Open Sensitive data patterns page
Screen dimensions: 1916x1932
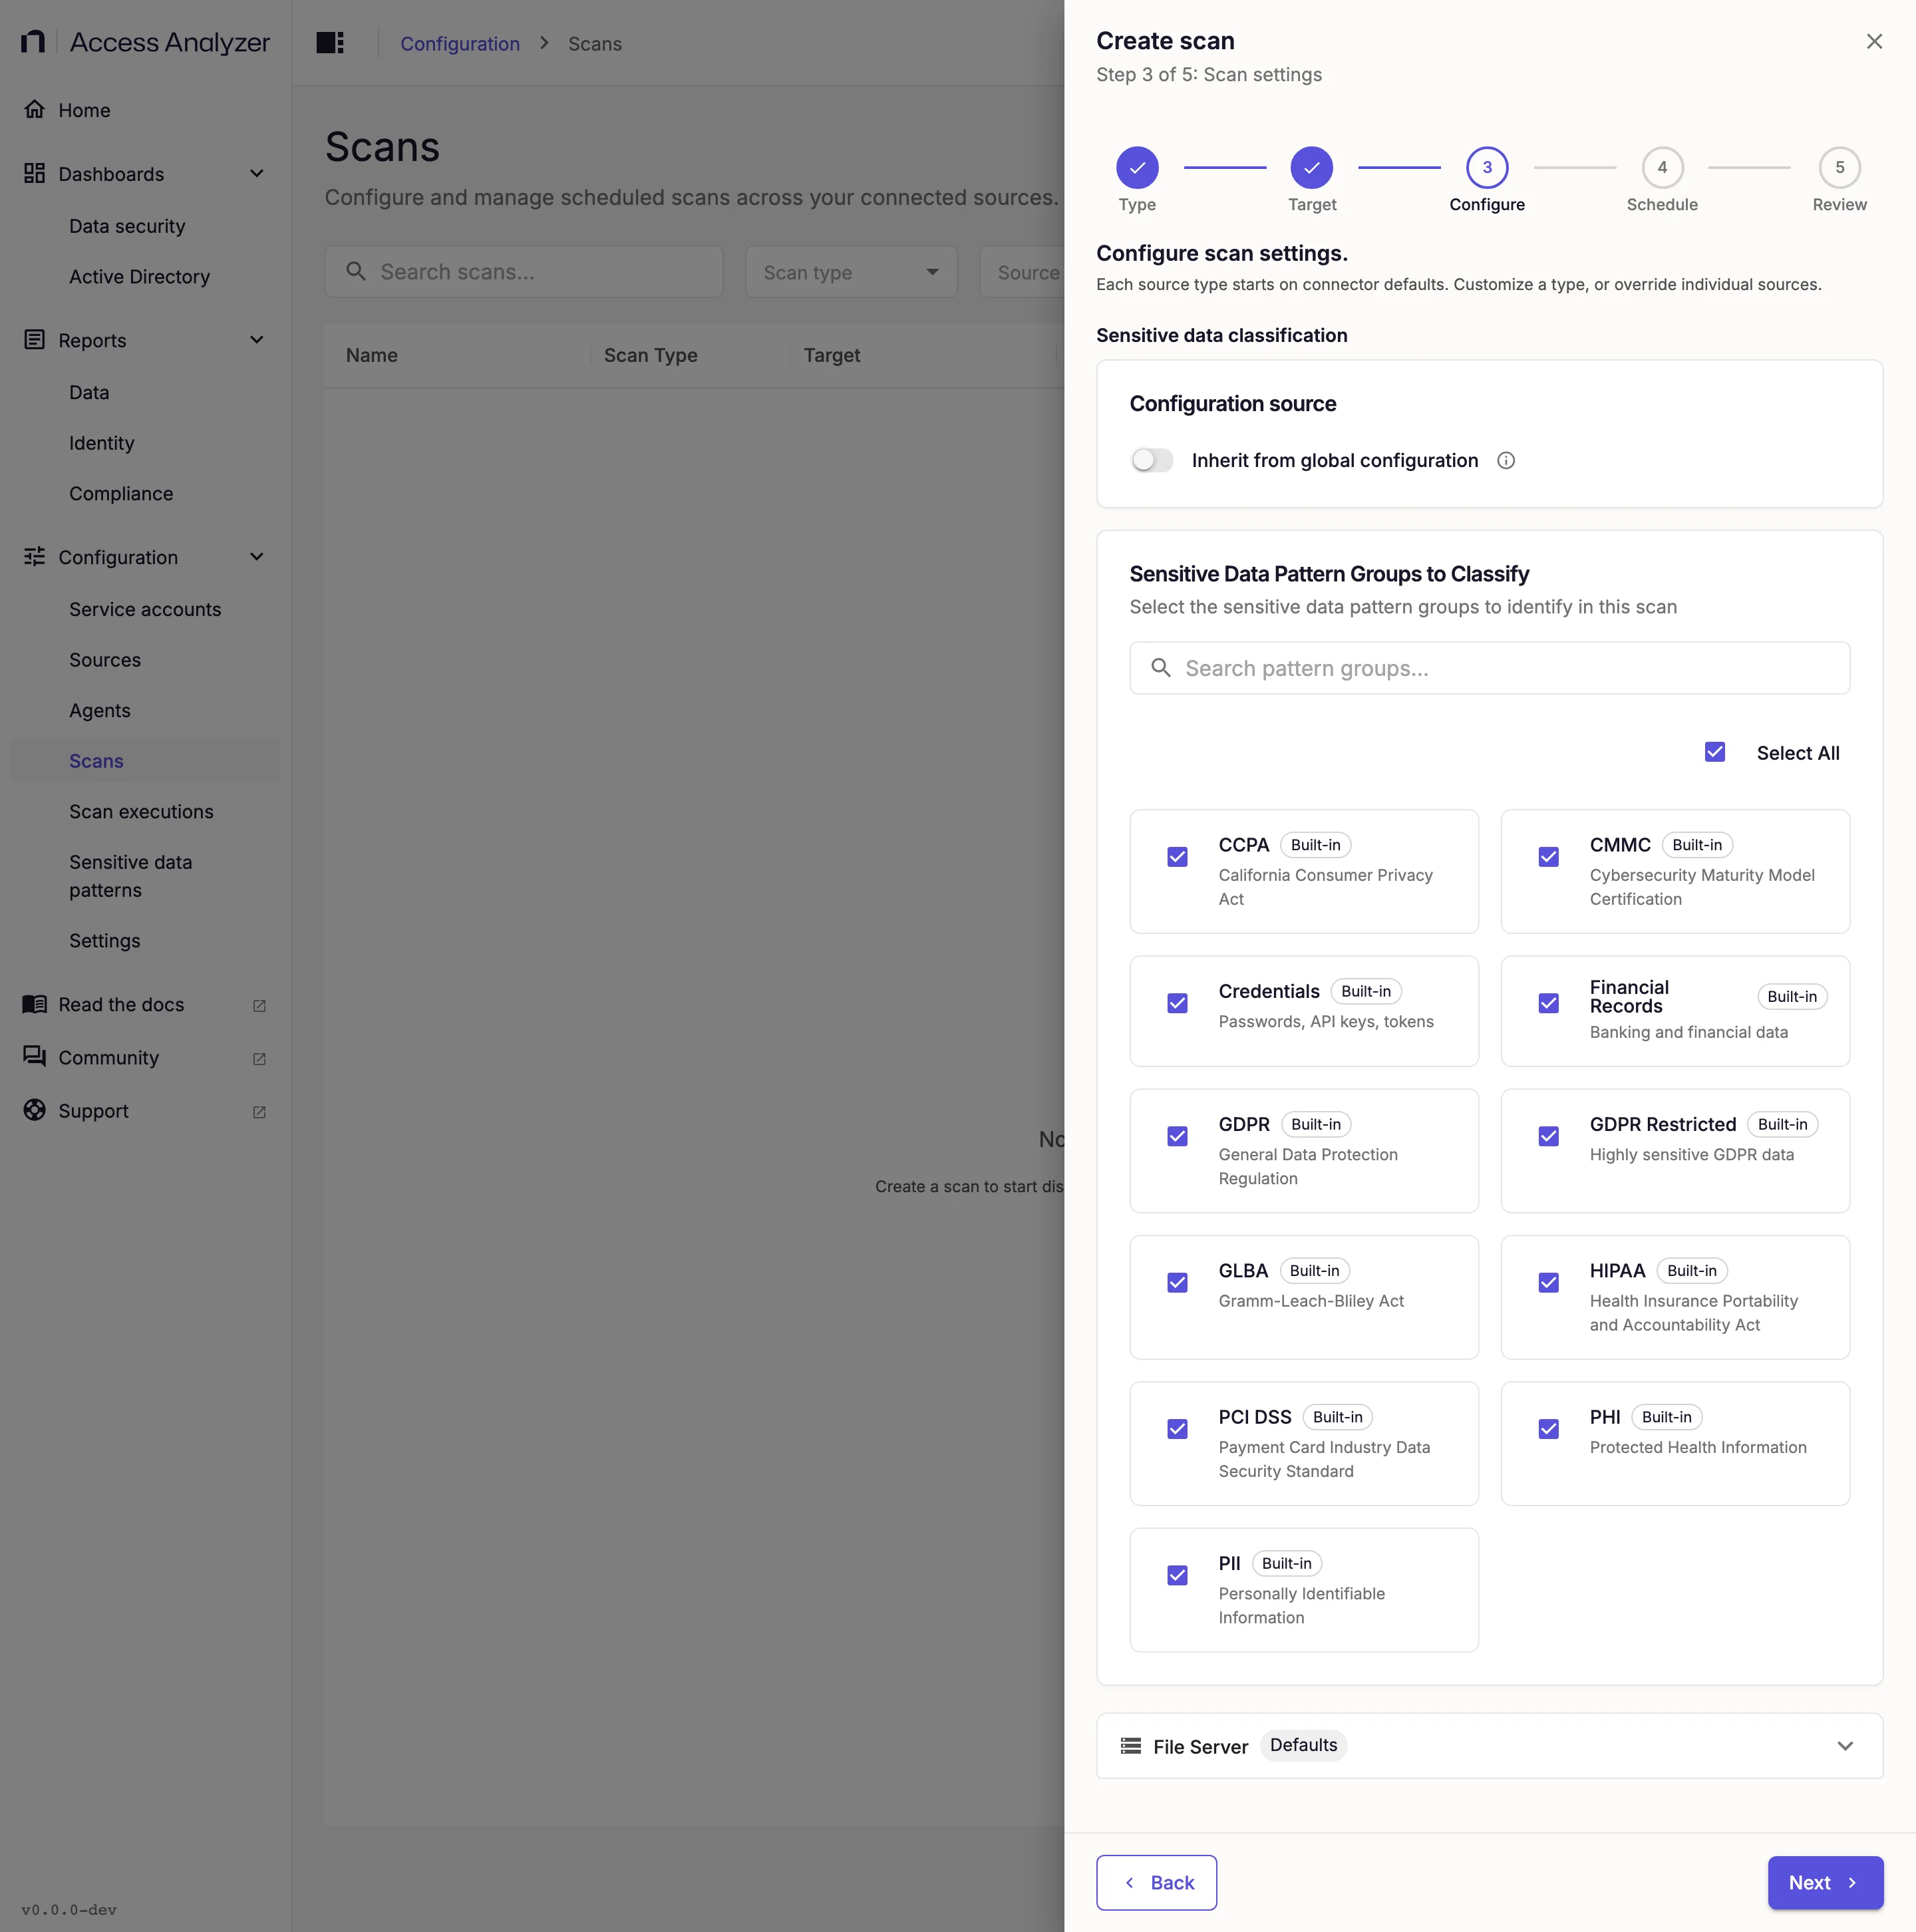130,876
